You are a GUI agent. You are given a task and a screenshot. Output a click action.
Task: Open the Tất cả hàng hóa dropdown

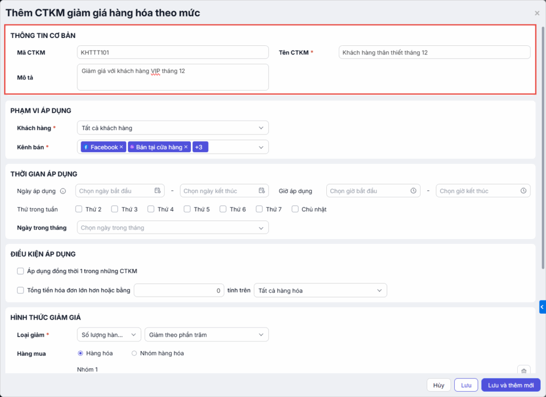point(320,290)
